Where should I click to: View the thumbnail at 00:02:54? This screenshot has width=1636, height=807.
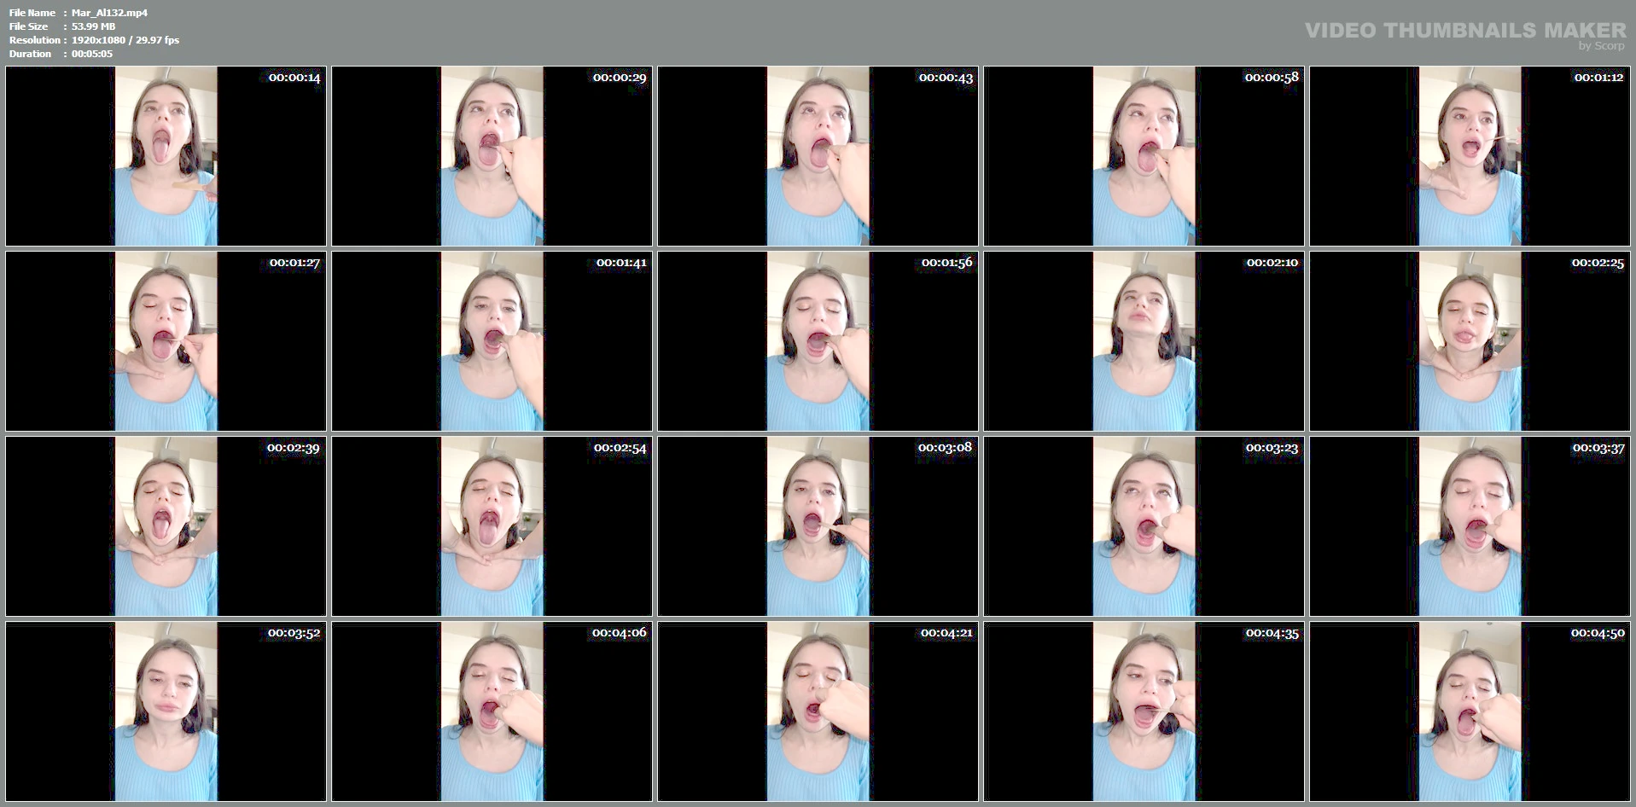point(492,526)
